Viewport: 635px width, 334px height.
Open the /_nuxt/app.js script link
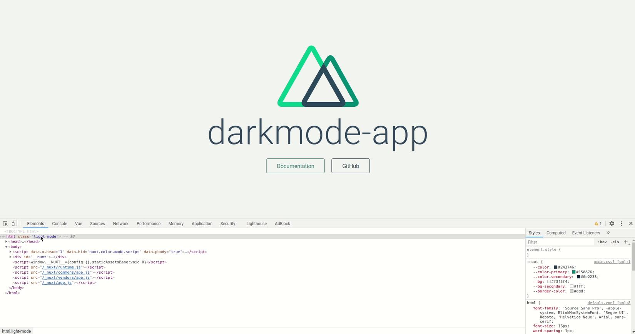[x=57, y=282]
